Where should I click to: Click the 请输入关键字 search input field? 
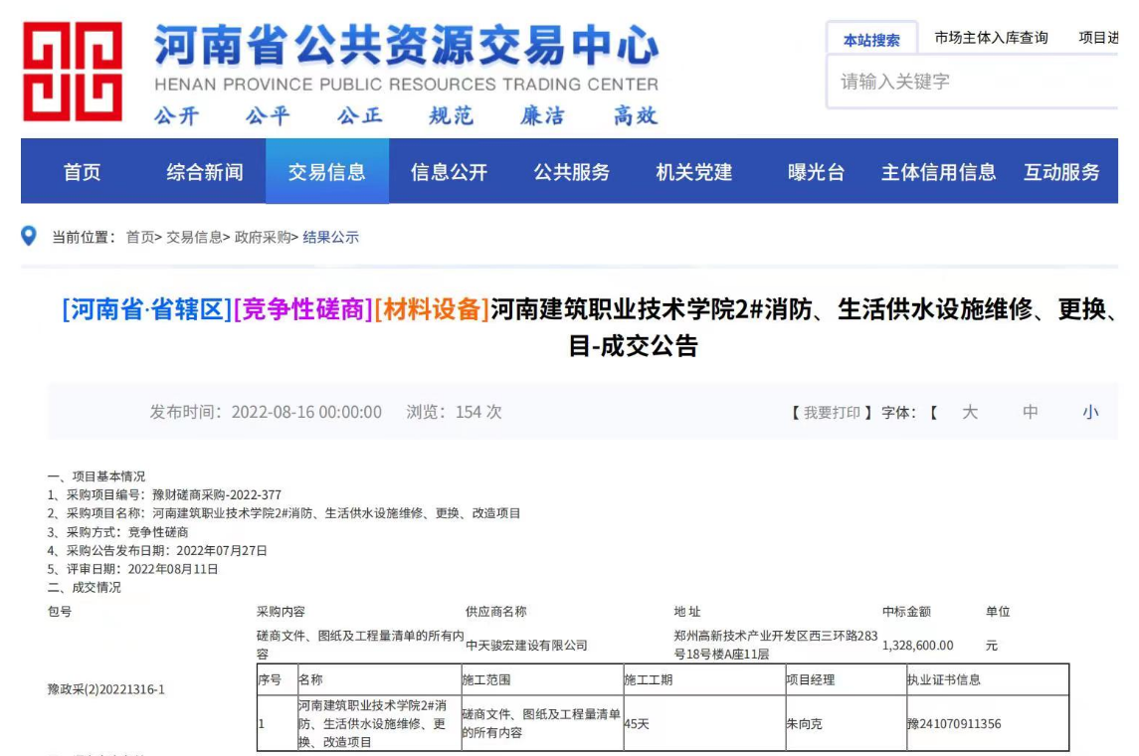(972, 82)
